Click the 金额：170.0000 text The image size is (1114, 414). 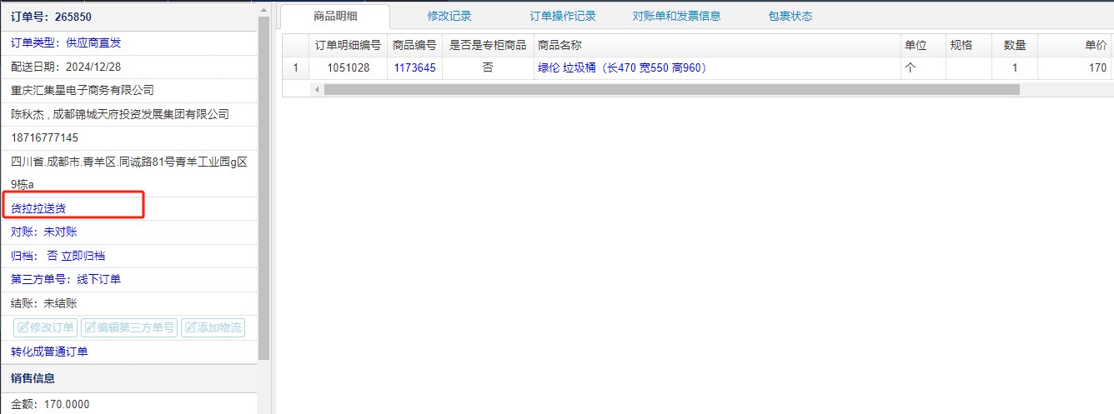tap(50, 404)
